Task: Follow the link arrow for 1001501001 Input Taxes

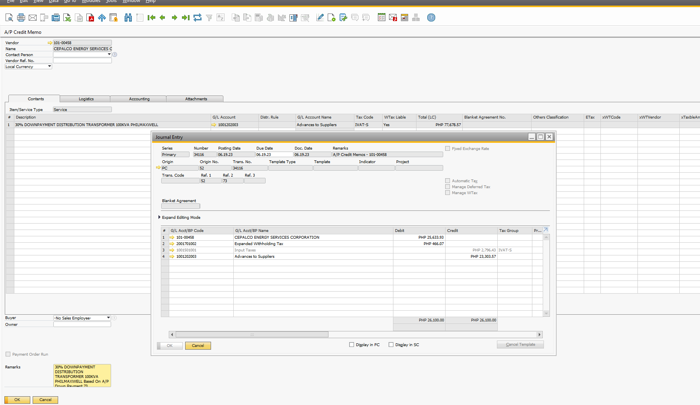Action: tap(172, 250)
